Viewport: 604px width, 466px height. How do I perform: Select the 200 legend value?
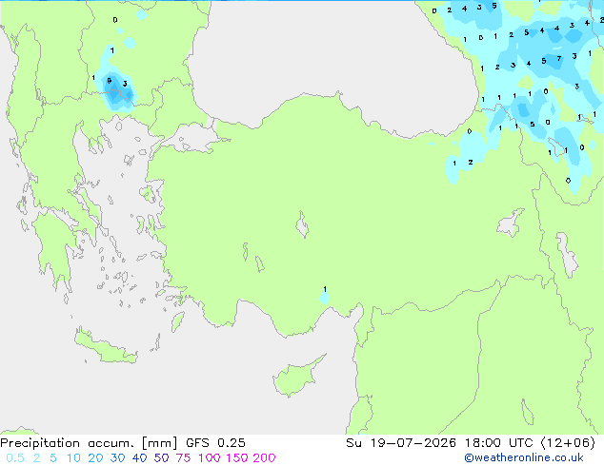tap(264, 458)
